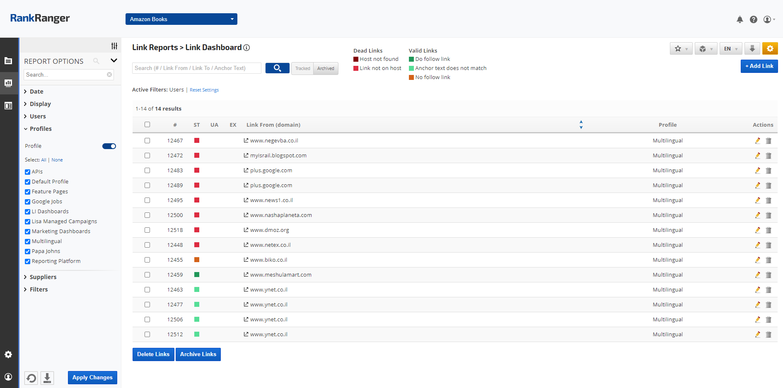This screenshot has width=783, height=388.
Task: Delete link 12518 using trash icon
Action: [x=768, y=230]
